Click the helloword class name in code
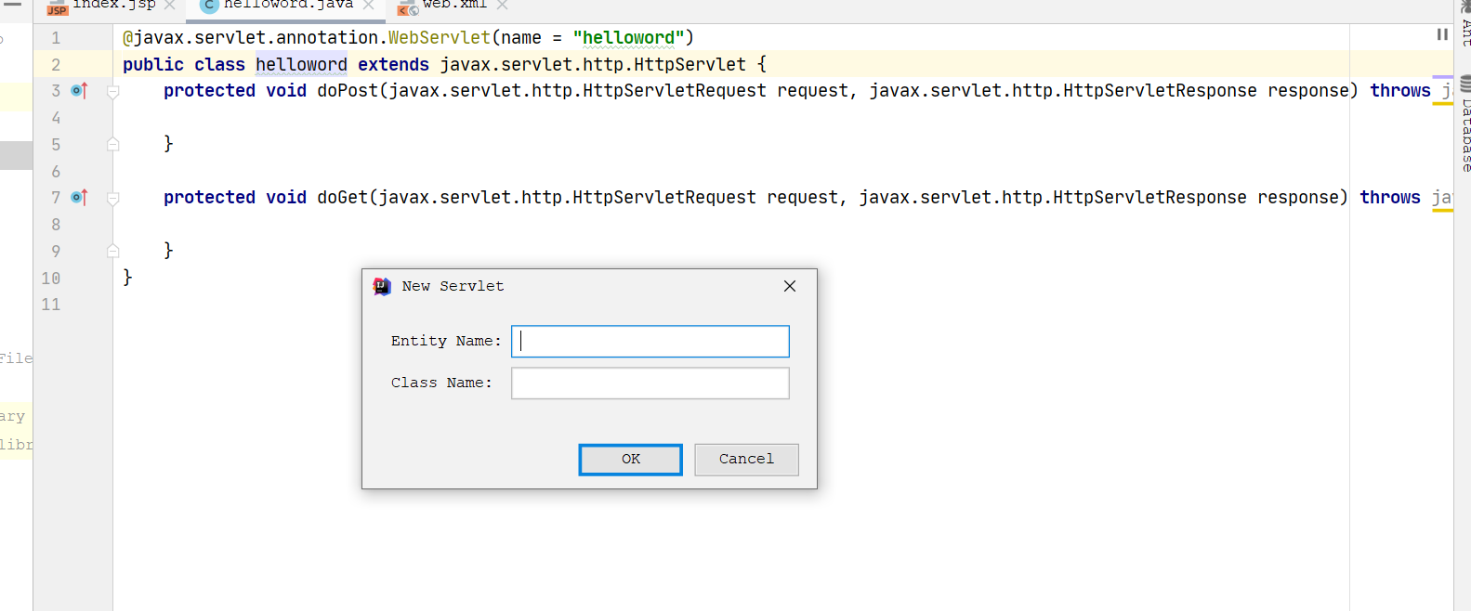This screenshot has width=1471, height=611. (x=301, y=65)
